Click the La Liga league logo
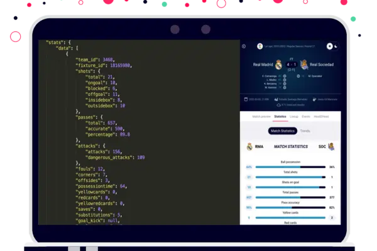Image resolution: width=377 pixels, height=251 pixels. point(260,46)
